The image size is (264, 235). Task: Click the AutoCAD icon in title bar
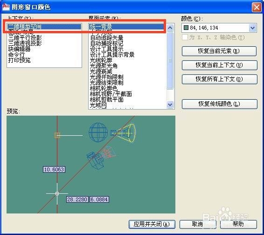pos(6,7)
